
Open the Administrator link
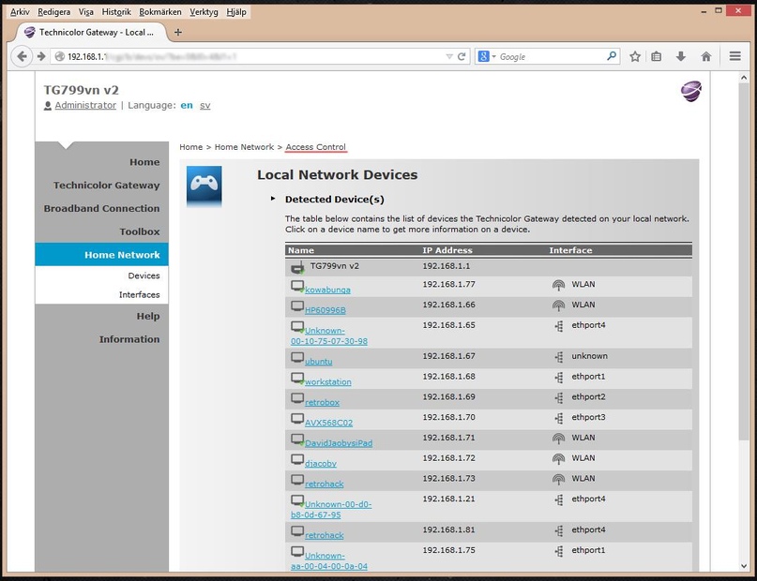pyautogui.click(x=85, y=105)
